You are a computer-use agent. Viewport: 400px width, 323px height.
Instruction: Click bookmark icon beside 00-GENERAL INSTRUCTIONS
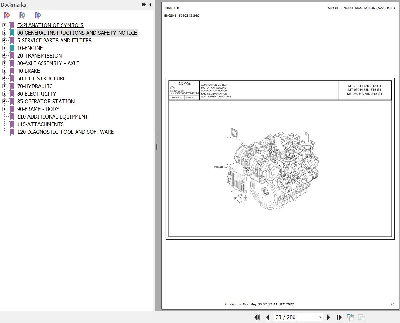click(12, 33)
